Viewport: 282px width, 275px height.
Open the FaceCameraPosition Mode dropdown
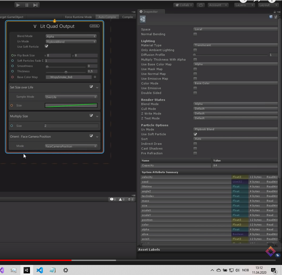(x=71, y=146)
